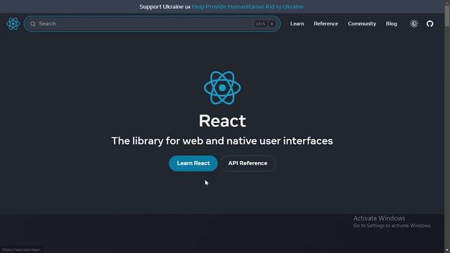Focus the Search input field

pos(152,24)
